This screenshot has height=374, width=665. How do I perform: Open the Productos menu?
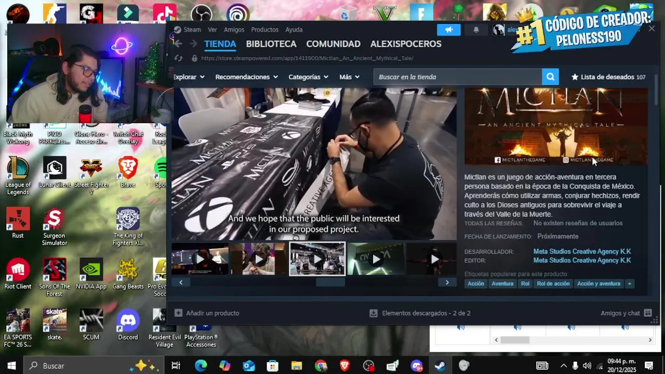tap(264, 30)
